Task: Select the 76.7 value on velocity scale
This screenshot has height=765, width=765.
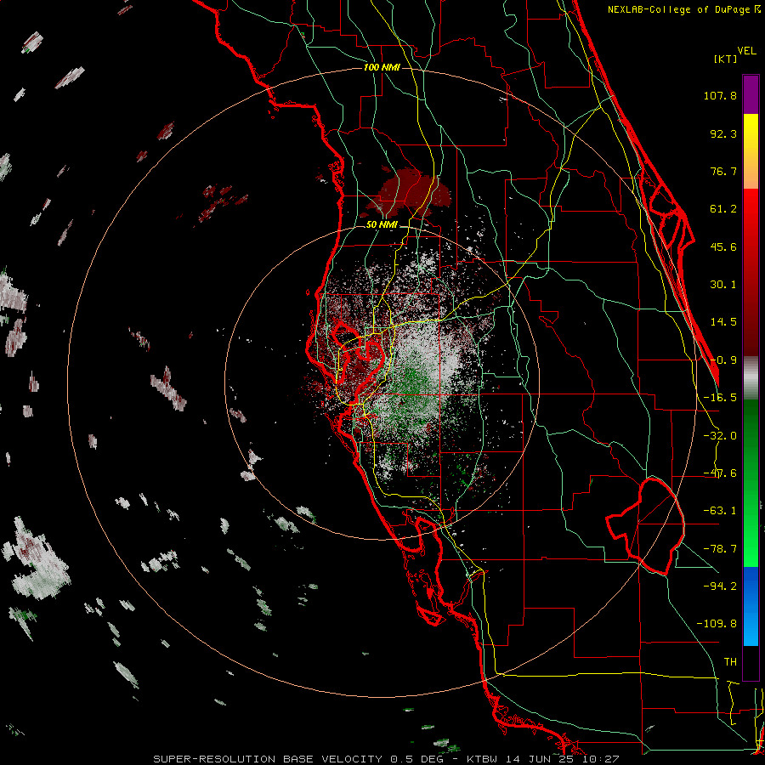Action: pos(723,171)
